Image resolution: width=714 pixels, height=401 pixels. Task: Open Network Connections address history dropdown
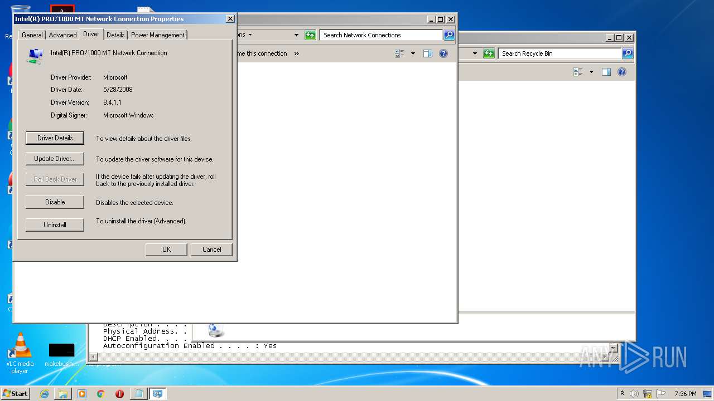coord(296,35)
